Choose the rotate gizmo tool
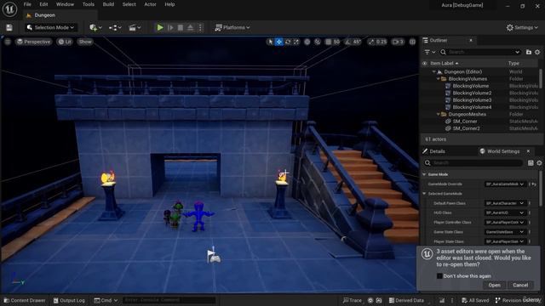This screenshot has width=545, height=306. tap(288, 42)
